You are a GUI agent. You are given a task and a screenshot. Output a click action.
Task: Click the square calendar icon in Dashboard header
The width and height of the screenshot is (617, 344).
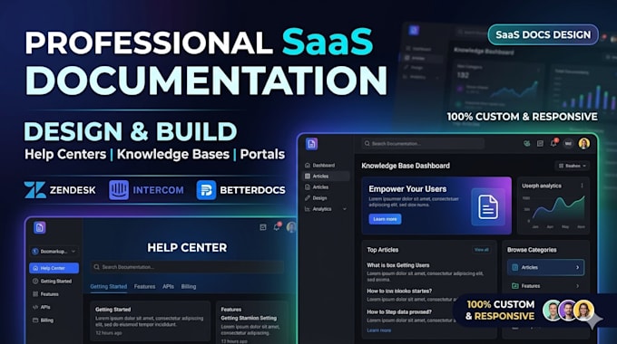[x=540, y=143]
